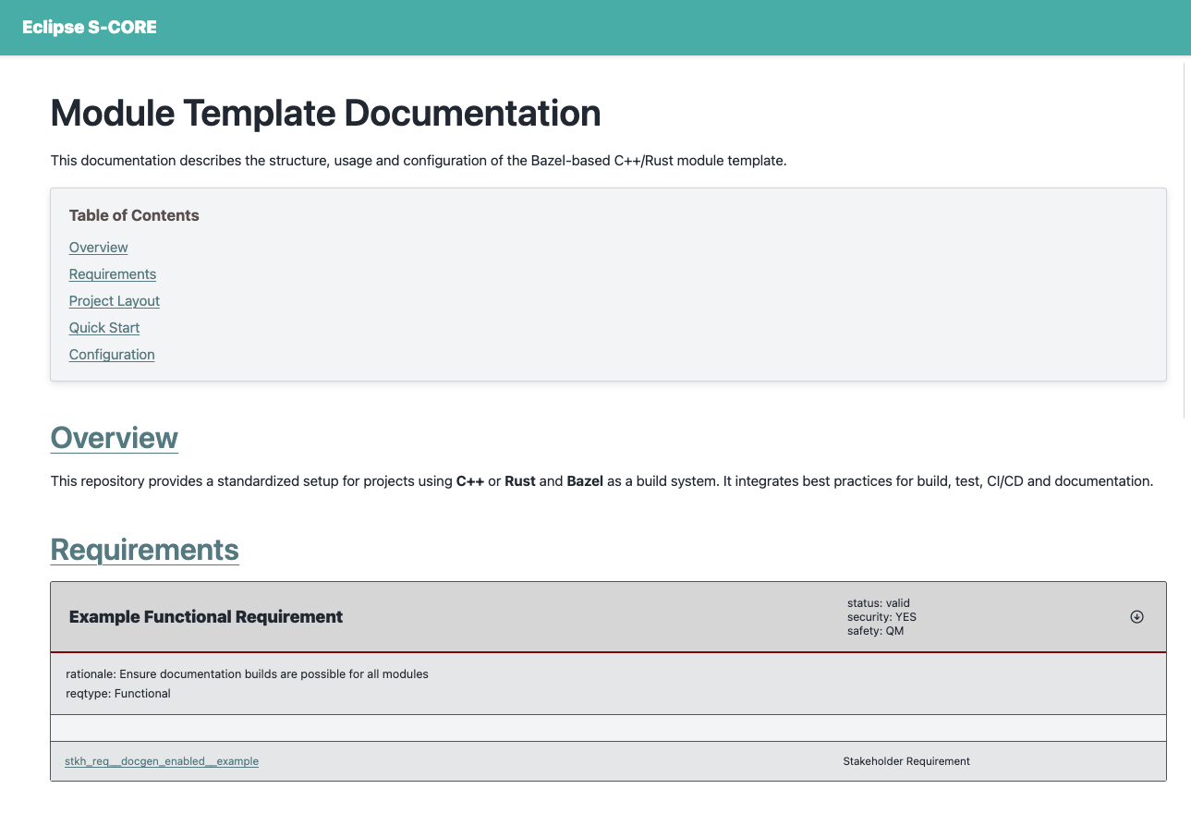Click the 'safety: QM' metadata text
Viewport: 1191px width, 825px height.
click(x=875, y=631)
